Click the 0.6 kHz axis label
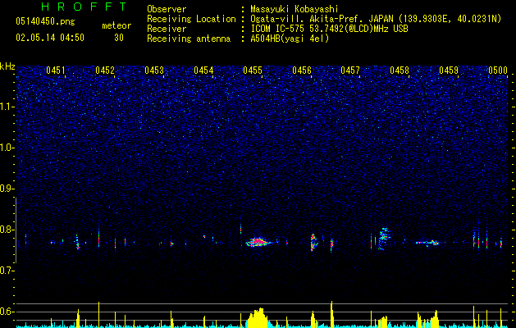Screen dimensions: 516x328 (7, 312)
